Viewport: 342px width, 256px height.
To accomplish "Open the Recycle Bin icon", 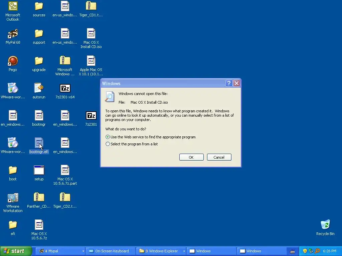I will pos(325,225).
